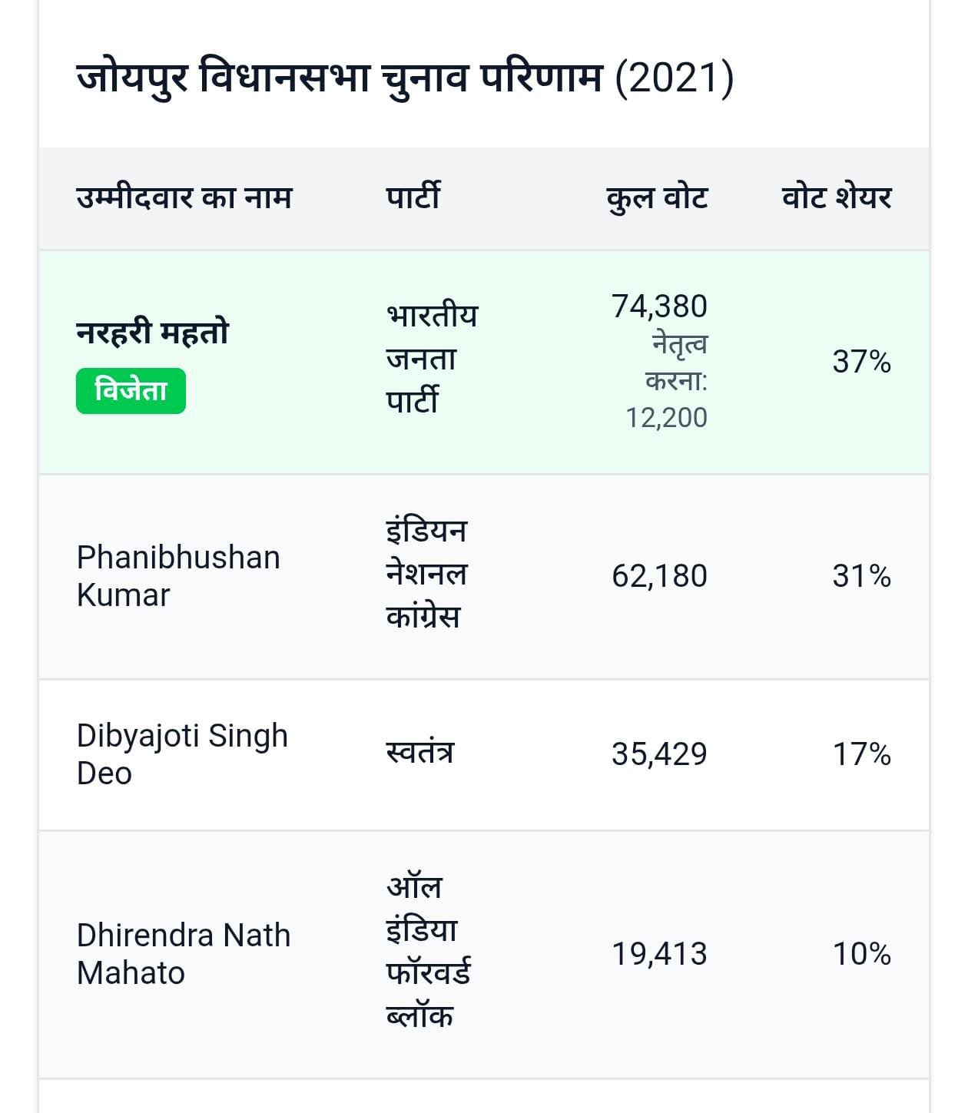This screenshot has height=1113, width=968.
Task: Select ऑल इंडिया फॉरवर्ड ब्लॉक party cell
Action: coord(428,952)
